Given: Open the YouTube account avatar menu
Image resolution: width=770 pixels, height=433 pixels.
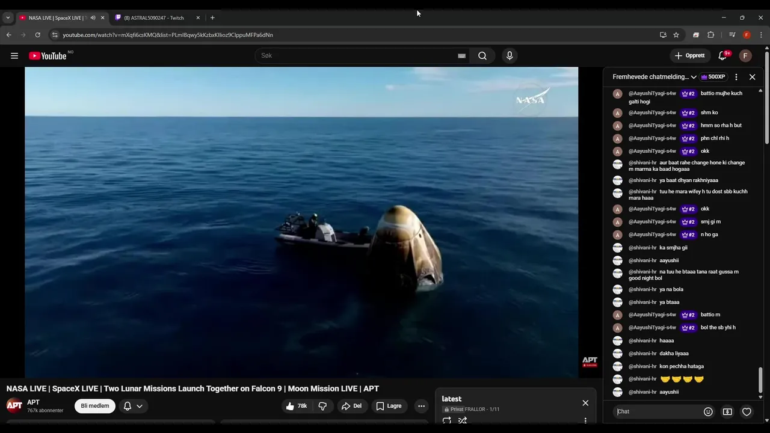Looking at the screenshot, I should [745, 56].
